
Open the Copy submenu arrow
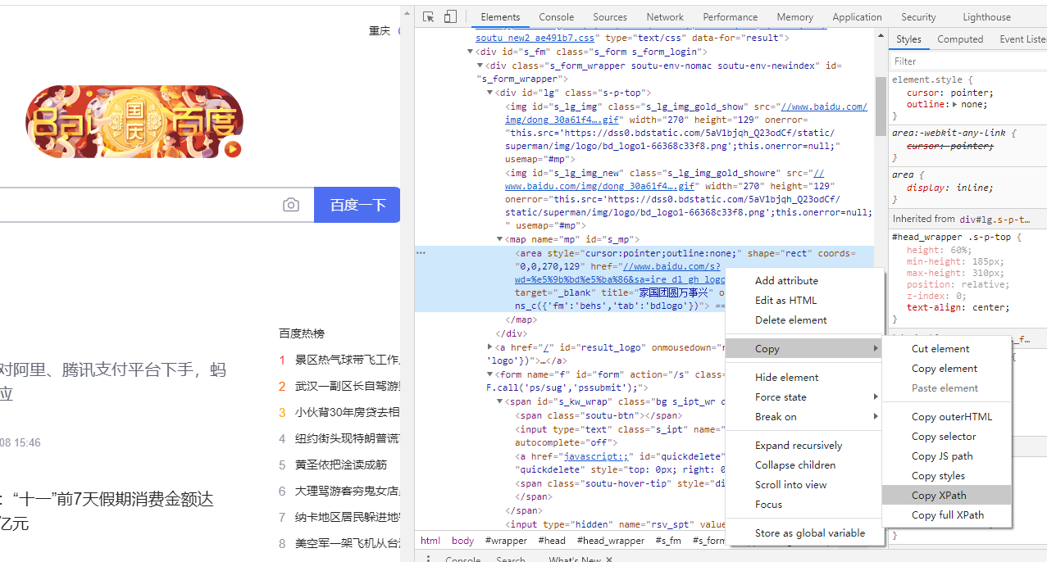876,349
